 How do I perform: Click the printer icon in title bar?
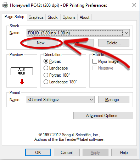click(x=5, y=5)
